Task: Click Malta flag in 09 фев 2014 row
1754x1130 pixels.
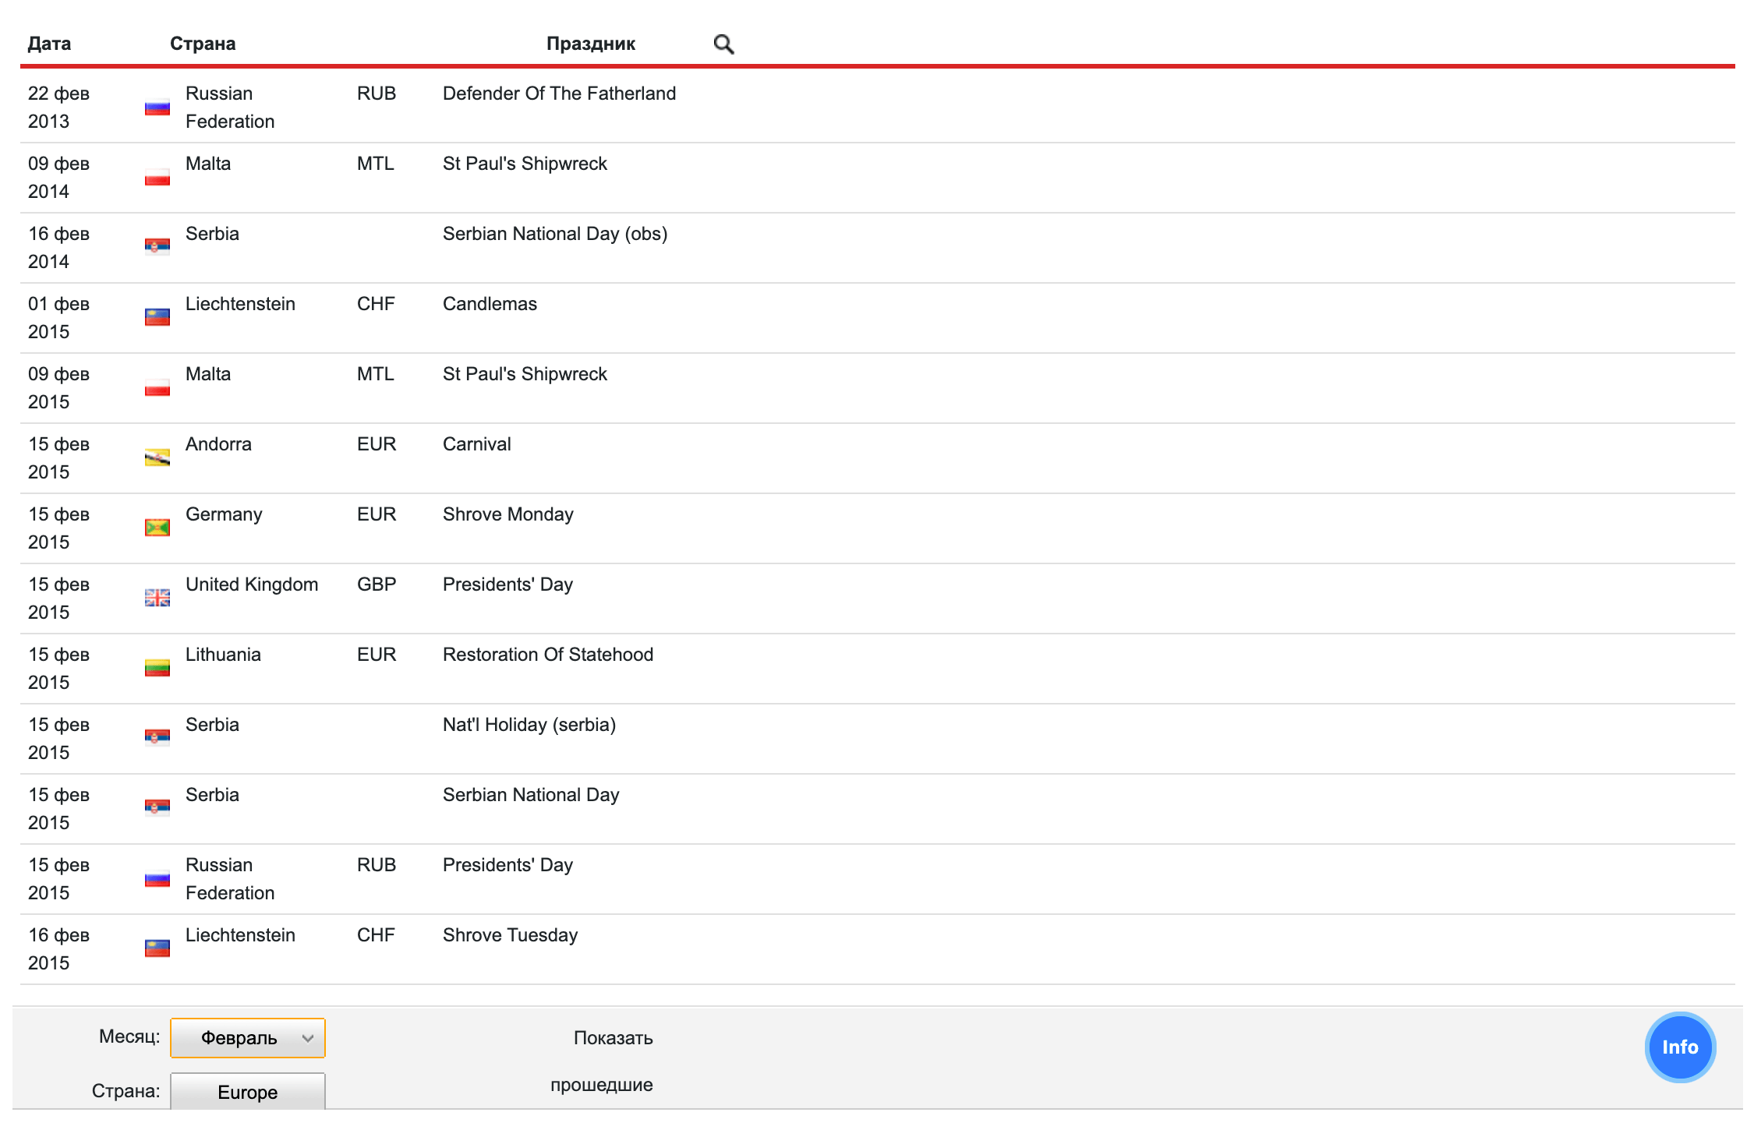Action: pos(157,178)
